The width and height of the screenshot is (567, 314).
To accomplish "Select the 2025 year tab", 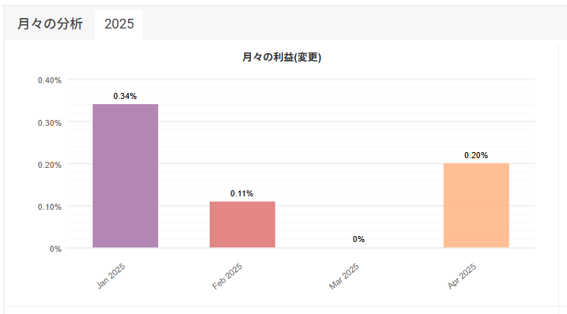I will click(x=119, y=24).
